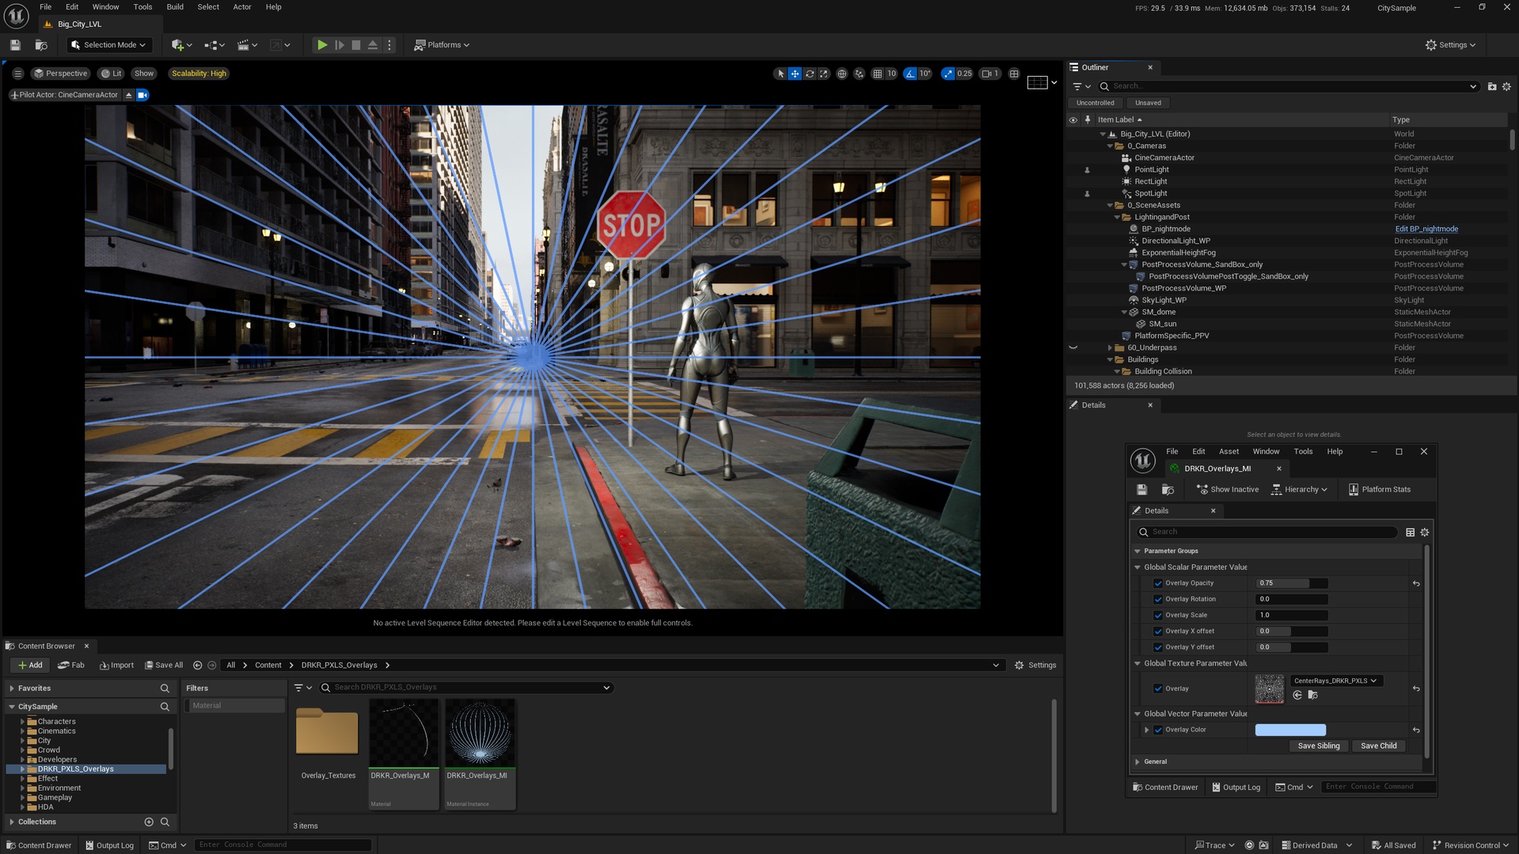The image size is (1519, 854).
Task: Click the Overlay Color swatch
Action: 1290,729
